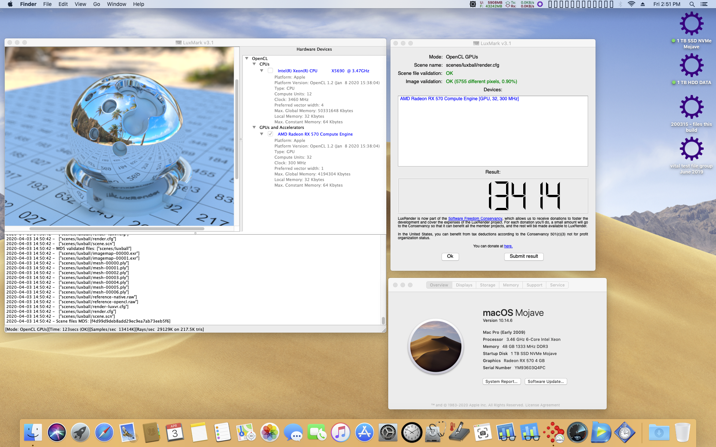
Task: Open '200315 - files this build' desktop item
Action: point(691,113)
